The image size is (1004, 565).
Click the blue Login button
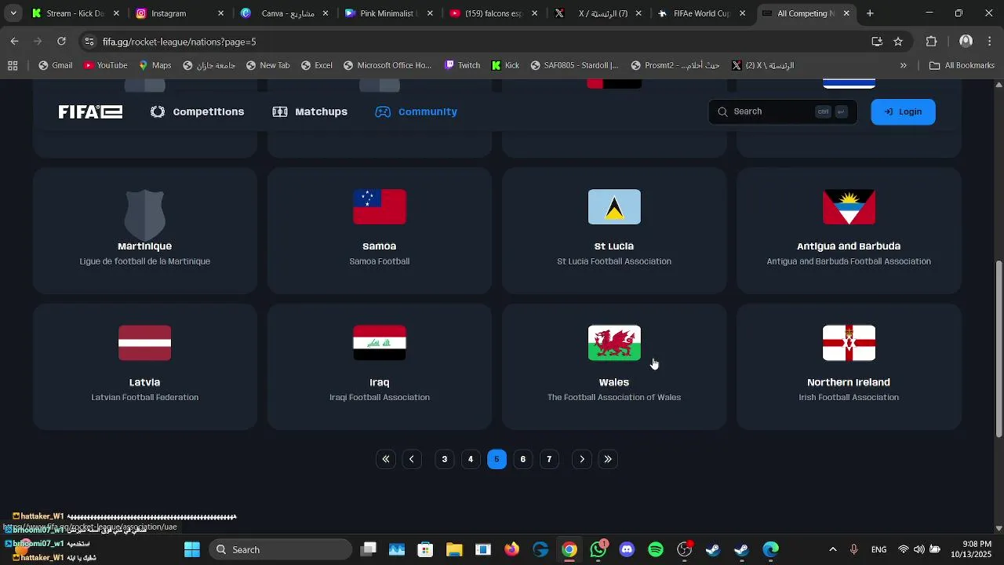[x=903, y=111]
